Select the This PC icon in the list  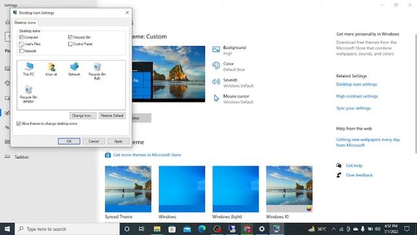pyautogui.click(x=29, y=69)
